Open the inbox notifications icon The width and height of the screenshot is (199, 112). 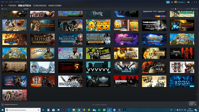tap(172, 2)
